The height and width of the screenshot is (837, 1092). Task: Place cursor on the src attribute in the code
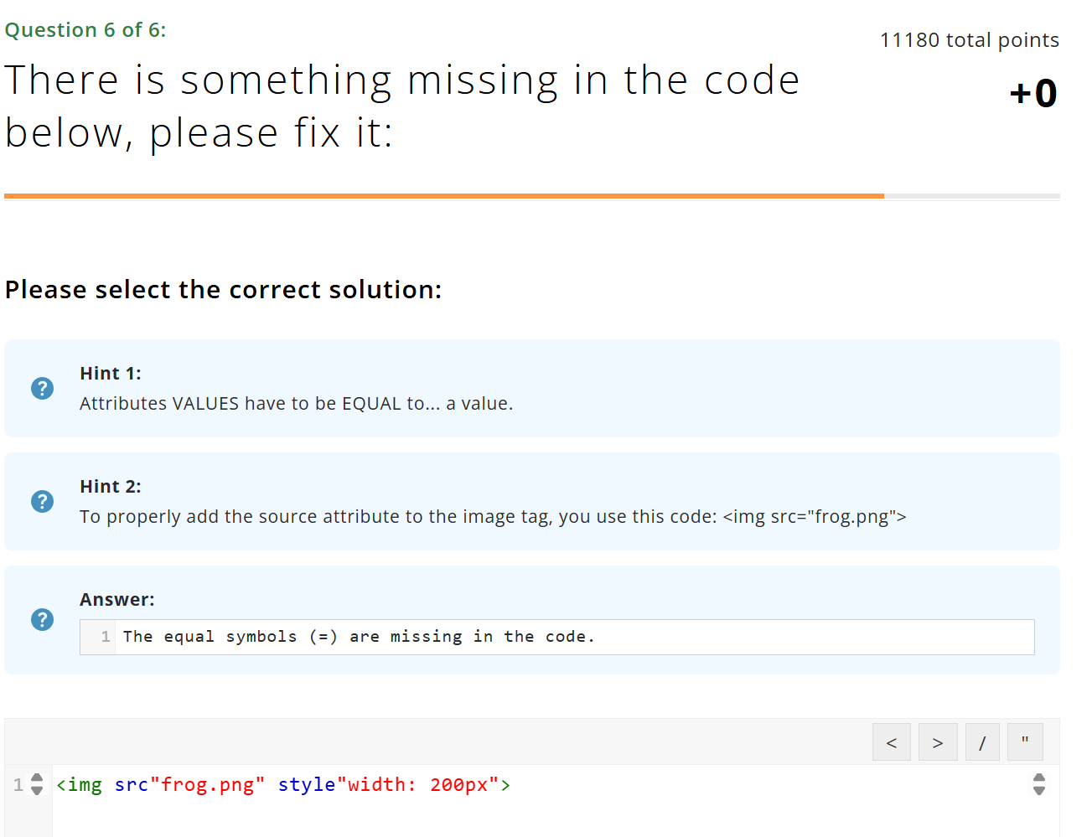tap(131, 785)
